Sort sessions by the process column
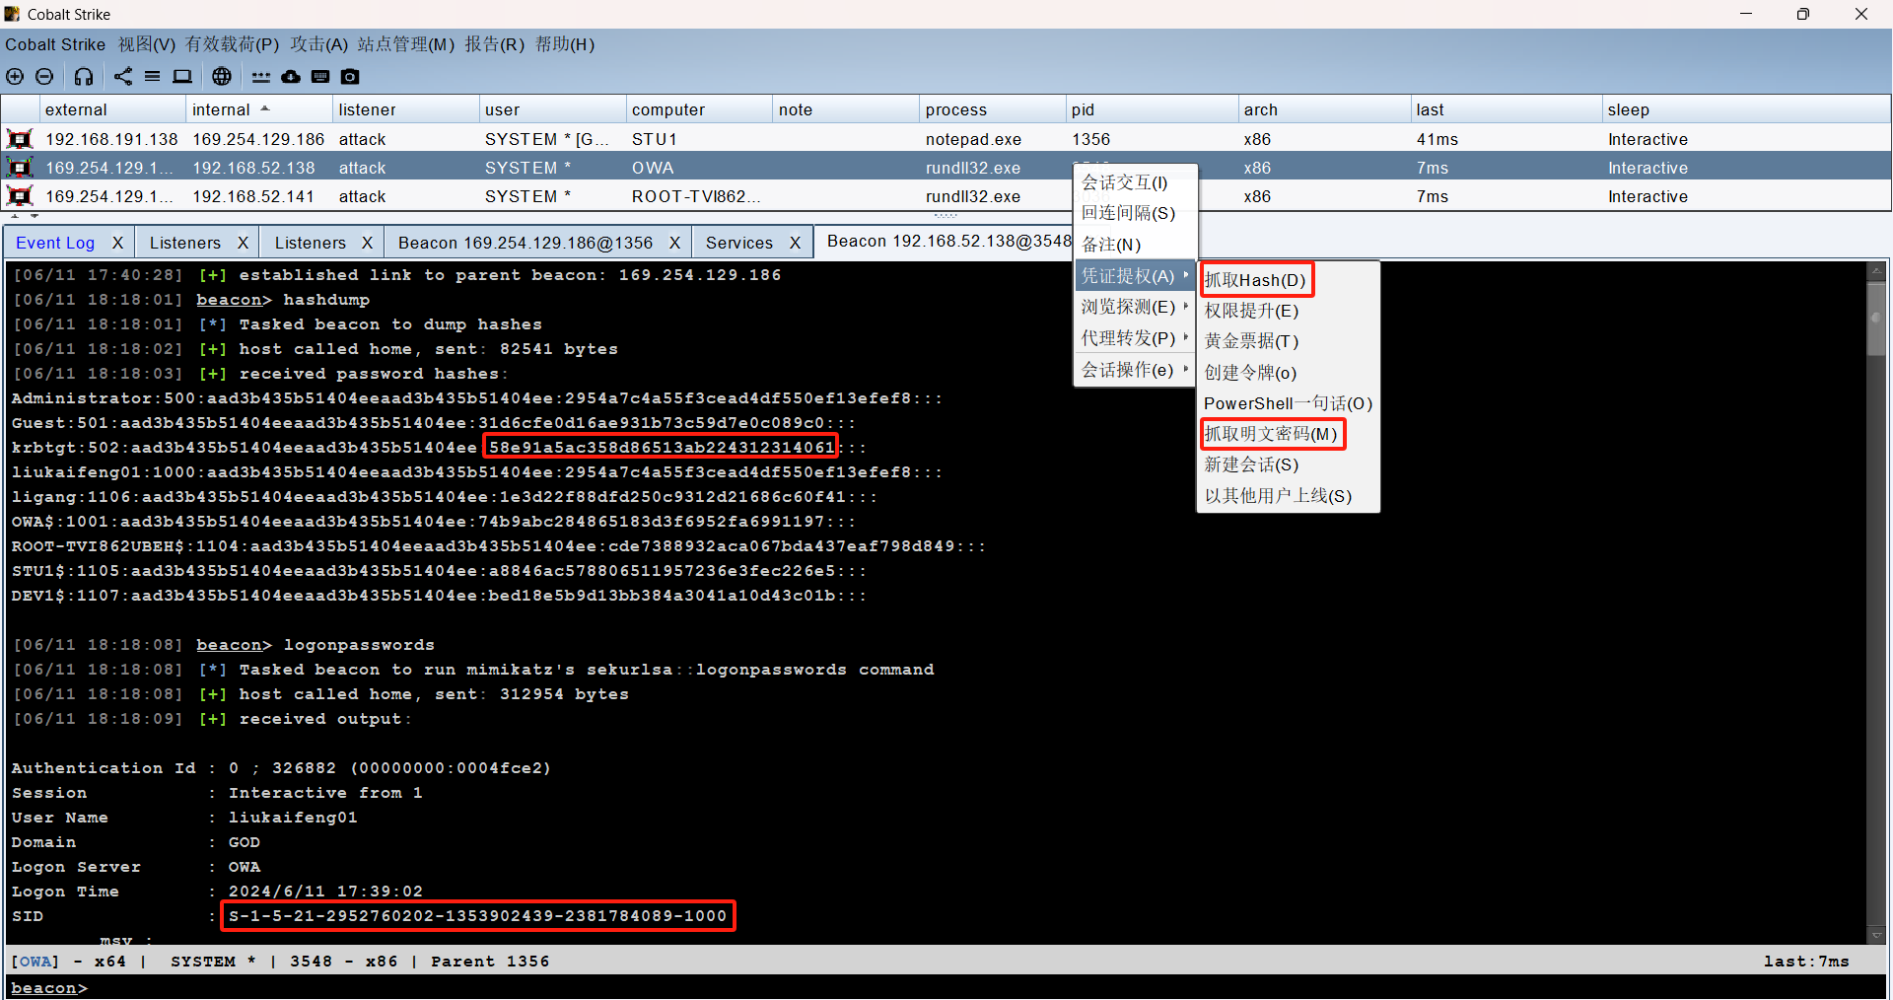Viewport: 1893px width, 1000px height. [992, 109]
